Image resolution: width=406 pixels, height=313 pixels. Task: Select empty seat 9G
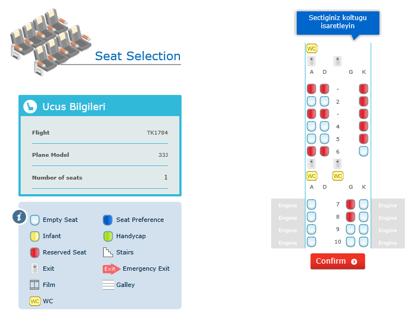click(x=351, y=229)
